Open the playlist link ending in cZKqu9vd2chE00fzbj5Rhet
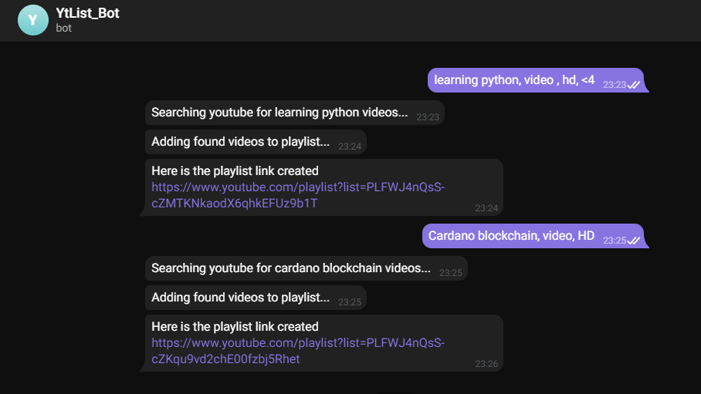Screen dimensions: 701x394 pyautogui.click(x=298, y=351)
